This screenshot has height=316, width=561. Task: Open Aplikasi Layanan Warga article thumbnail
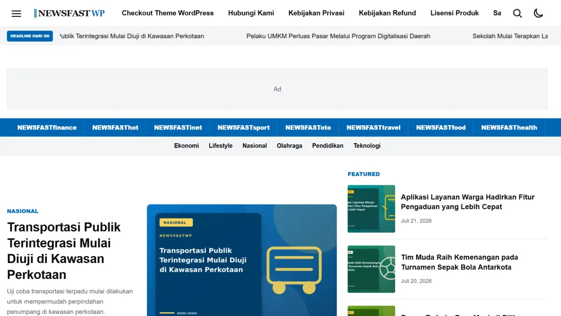coord(371,209)
